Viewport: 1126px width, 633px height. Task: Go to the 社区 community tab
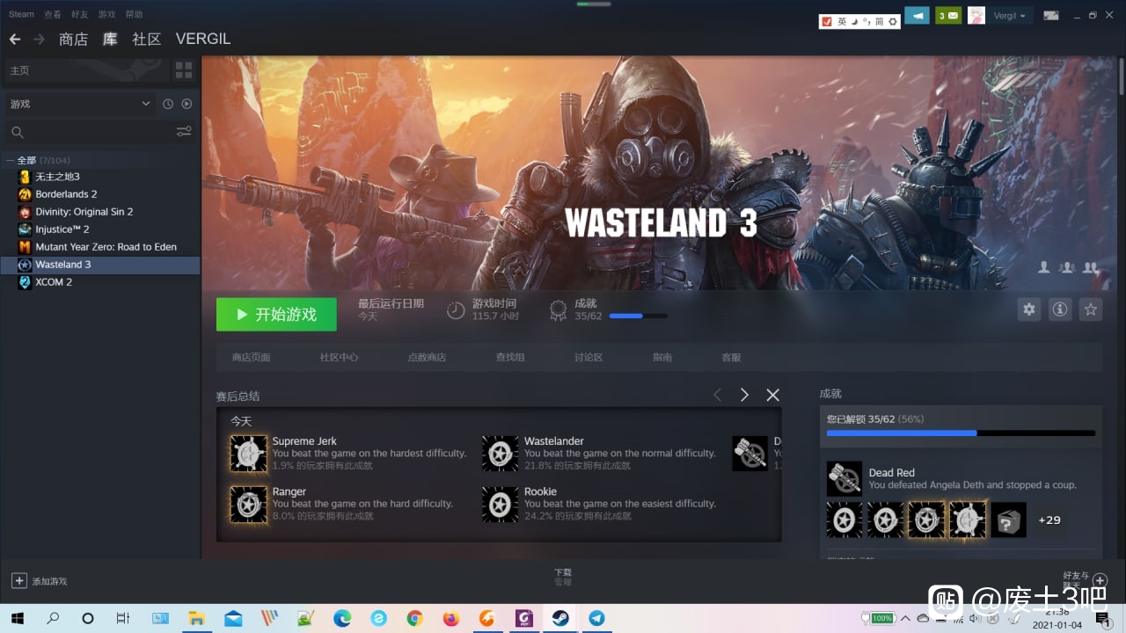click(x=147, y=40)
